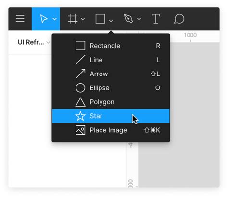Choose Rectangle from the shape menu

point(111,46)
